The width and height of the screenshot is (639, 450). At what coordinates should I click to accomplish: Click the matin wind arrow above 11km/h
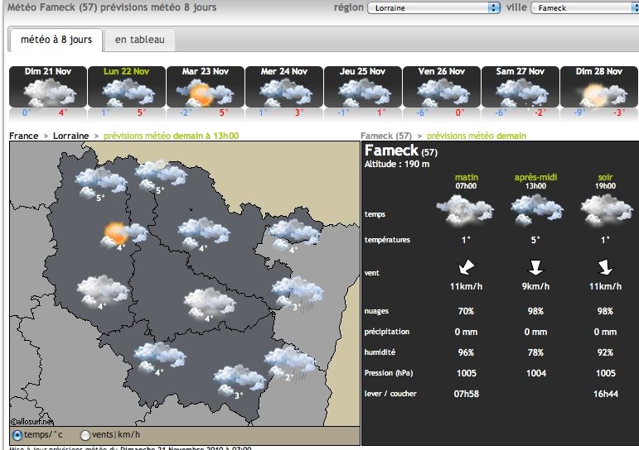coord(467,267)
